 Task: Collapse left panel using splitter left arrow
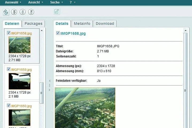[x=49, y=81]
